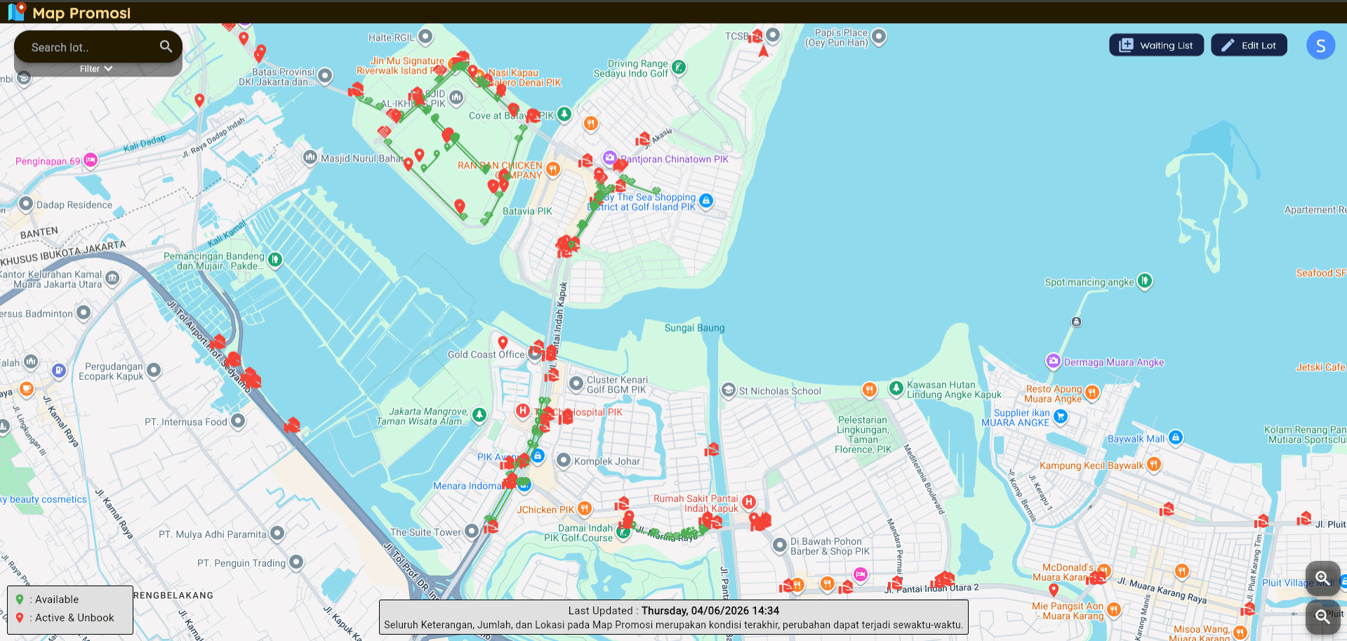Select the Komplek Johar marker
The image size is (1347, 641).
pos(563,461)
